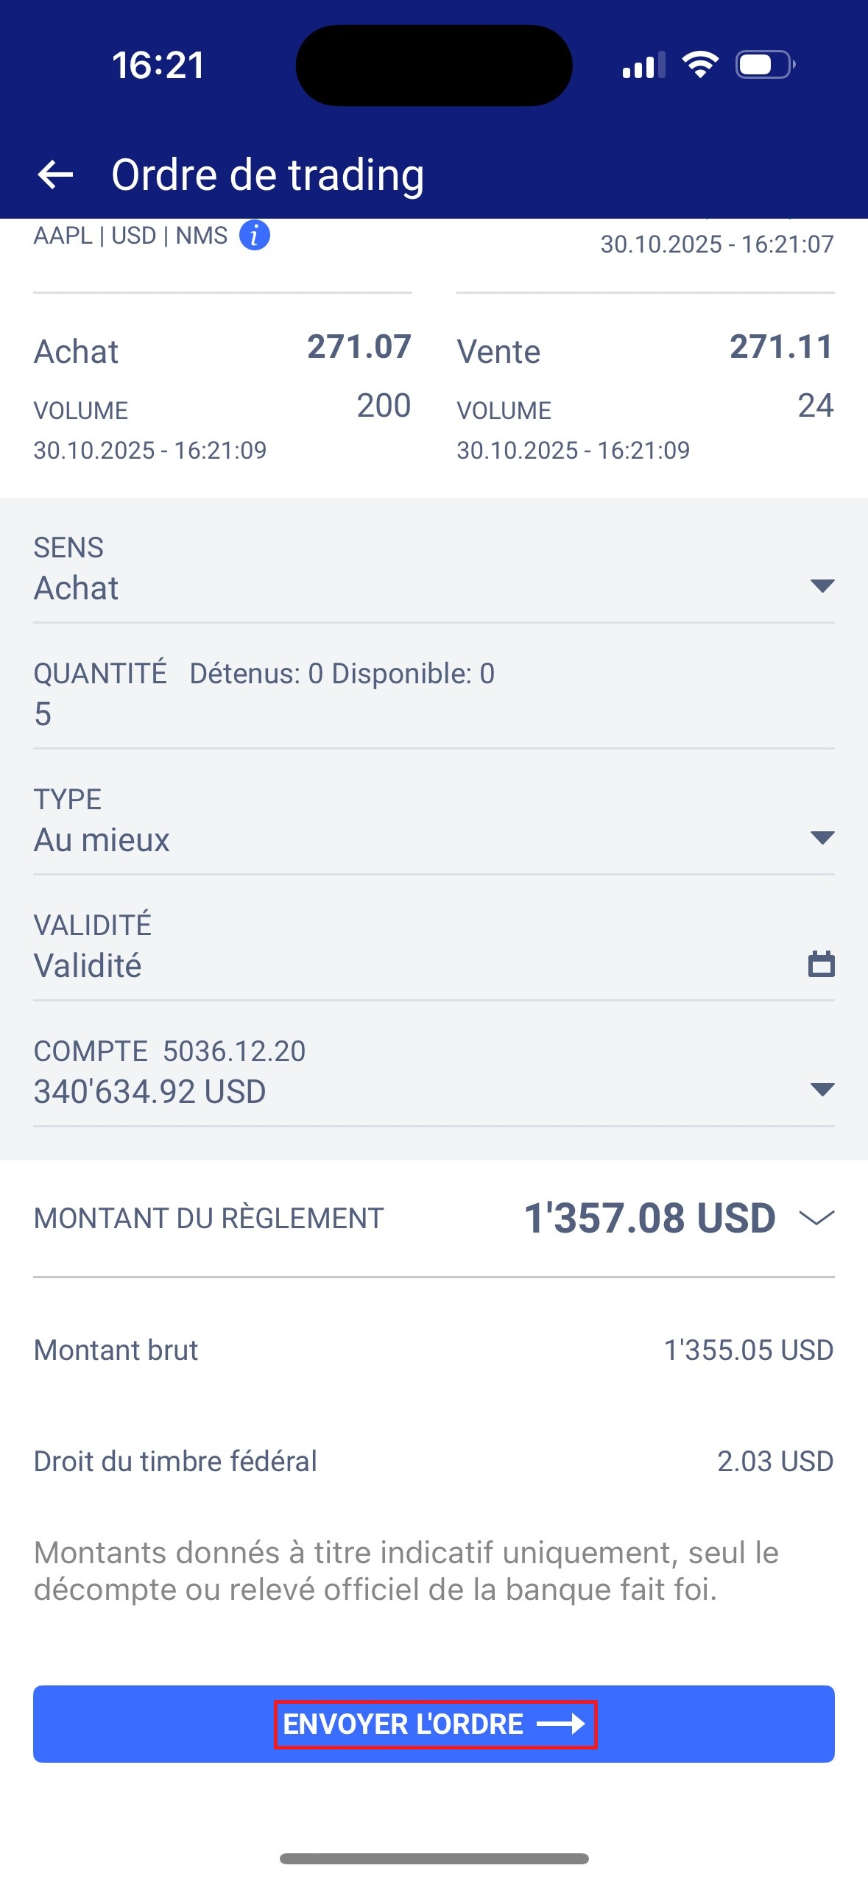Tap the iOS home indicator bar
This screenshot has height=1882, width=868.
(x=434, y=1858)
